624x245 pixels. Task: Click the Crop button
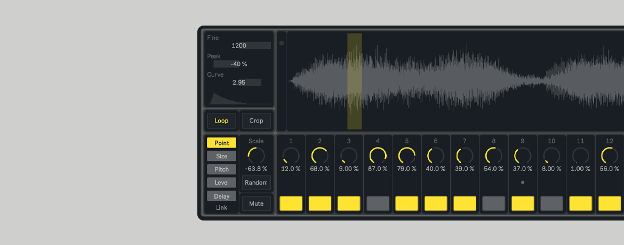click(x=256, y=121)
